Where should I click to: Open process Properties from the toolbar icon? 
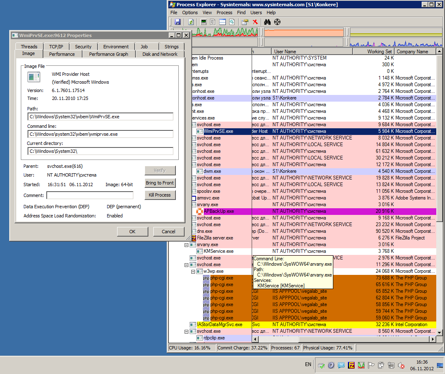point(245,22)
